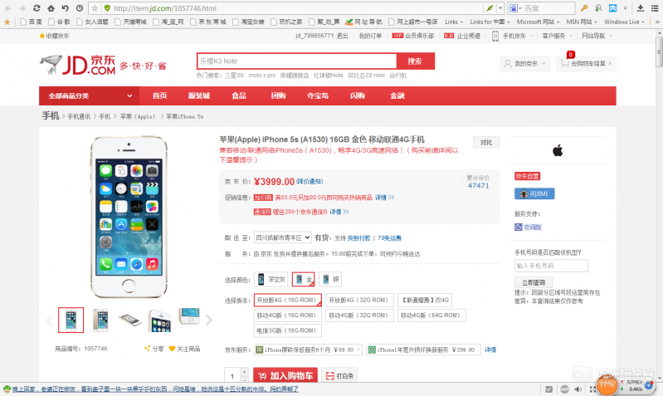This screenshot has height=396, width=663.
Task: Open the 47471 reviews count link
Action: coord(478,185)
